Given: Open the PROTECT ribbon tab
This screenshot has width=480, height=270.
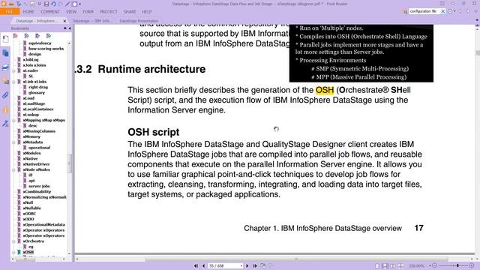Looking at the screenshot, I should pyautogui.click(x=108, y=12).
